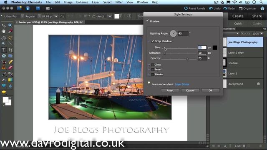Select the Eyedropper tool
Viewport: 267px width, 150px height.
coord(10,32)
